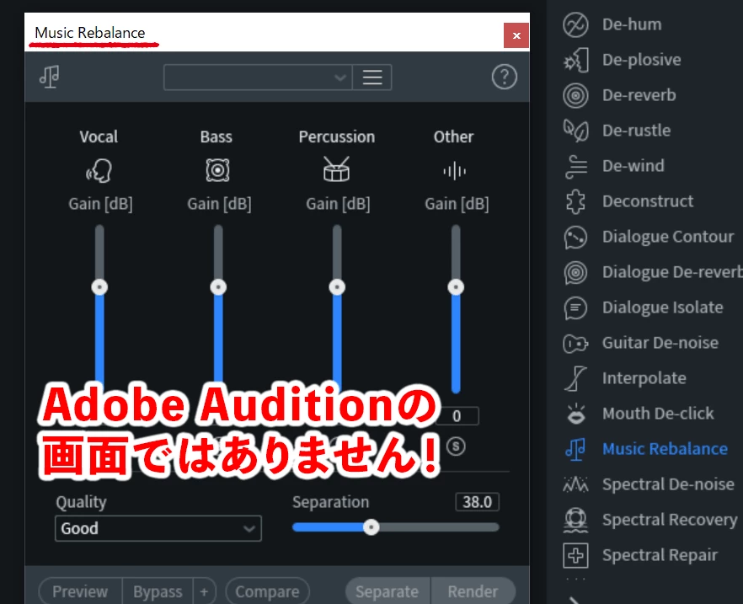Click the Vocal gain slider handle

click(x=99, y=287)
